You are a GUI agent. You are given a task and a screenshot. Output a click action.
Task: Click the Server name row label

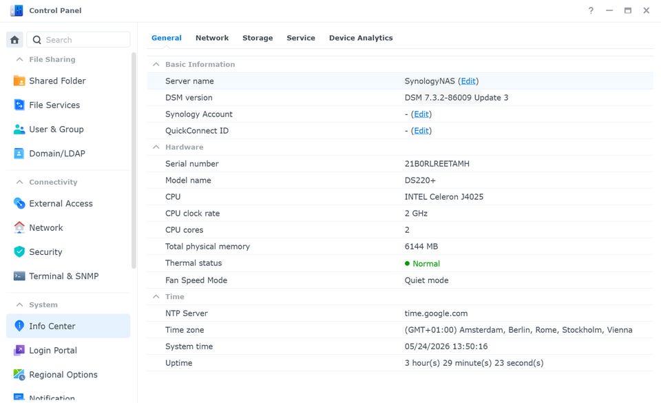[189, 81]
